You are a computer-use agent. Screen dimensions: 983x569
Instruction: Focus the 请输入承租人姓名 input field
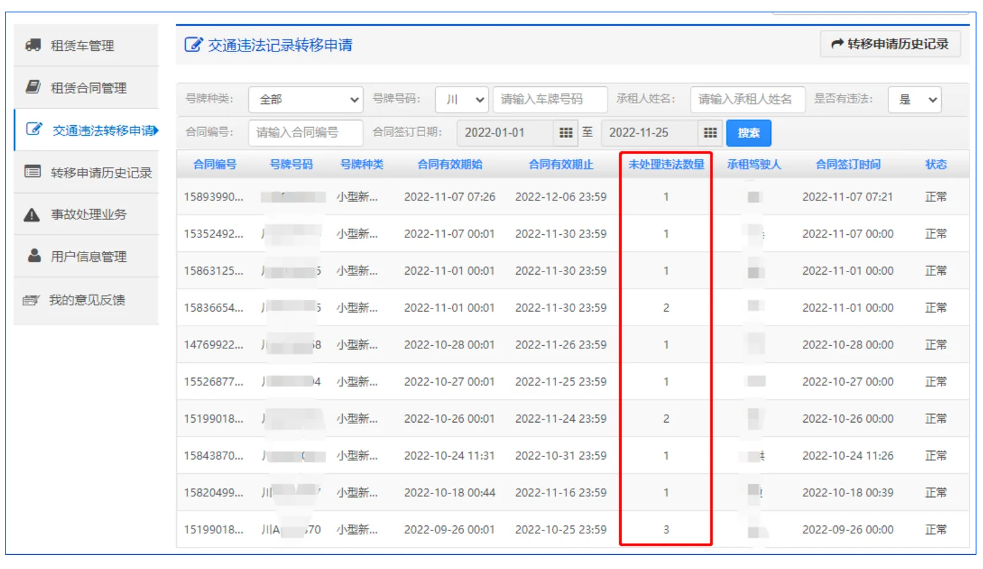[x=748, y=100]
